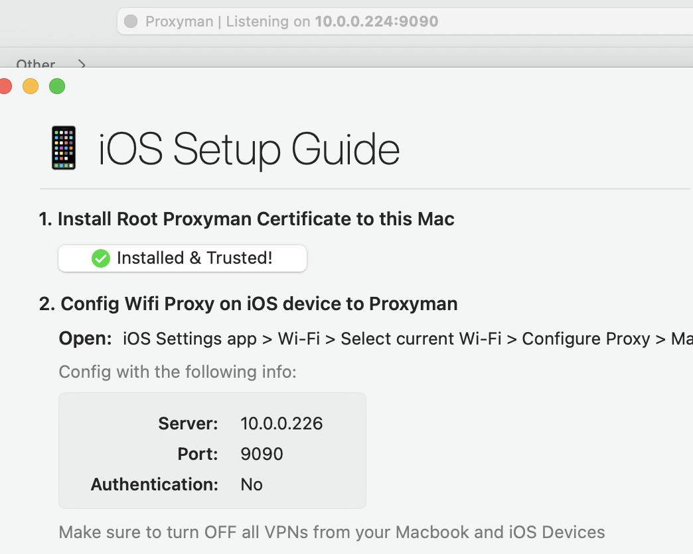Click the Installed & Trusted! button

pos(182,258)
